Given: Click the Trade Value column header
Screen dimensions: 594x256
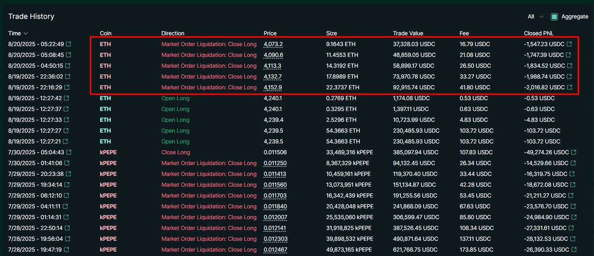Looking at the screenshot, I should coord(408,33).
